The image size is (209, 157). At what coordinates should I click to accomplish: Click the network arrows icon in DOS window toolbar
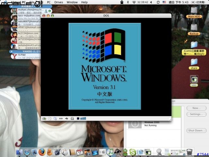point(61,118)
